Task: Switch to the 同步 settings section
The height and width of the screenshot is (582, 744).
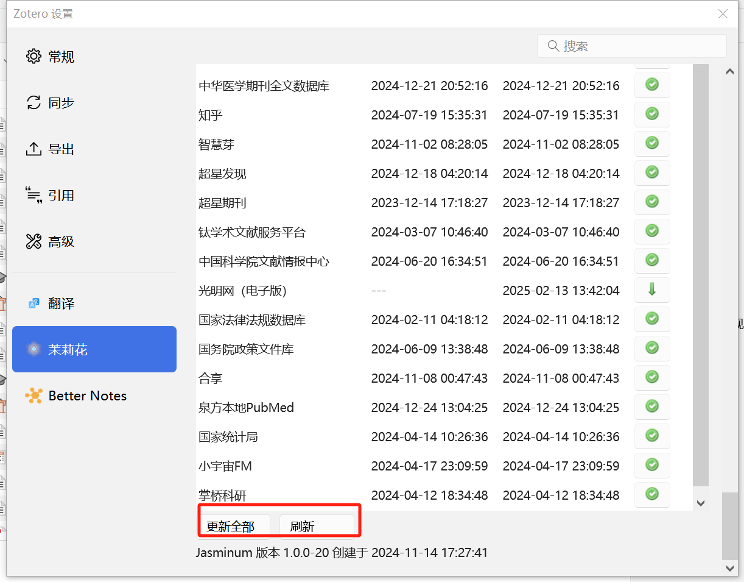Action: tap(61, 103)
